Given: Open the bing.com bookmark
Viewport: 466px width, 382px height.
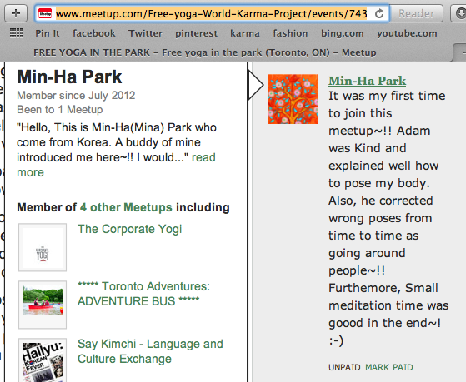Looking at the screenshot, I should coord(343,33).
